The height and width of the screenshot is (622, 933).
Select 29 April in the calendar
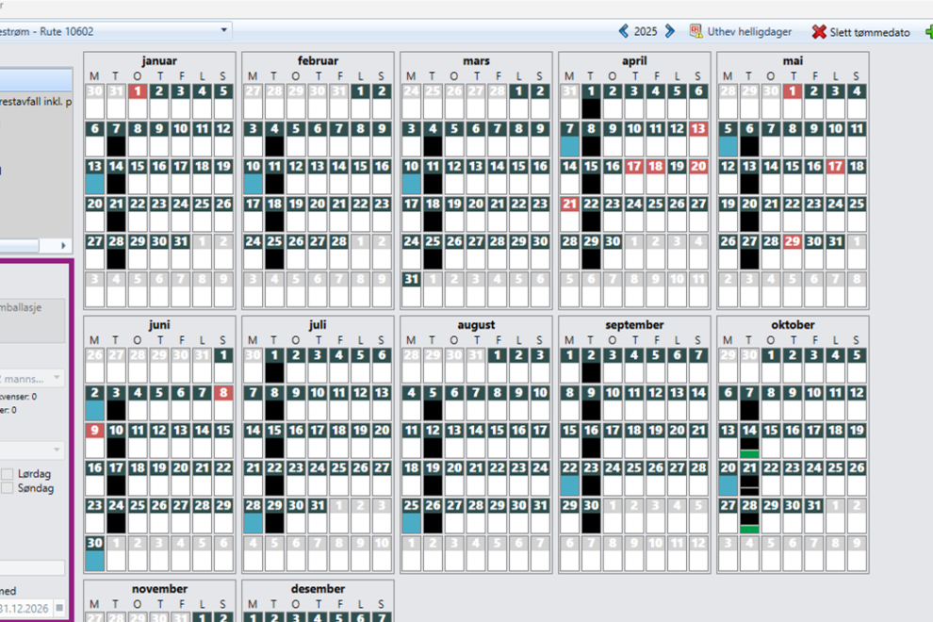[x=591, y=251]
